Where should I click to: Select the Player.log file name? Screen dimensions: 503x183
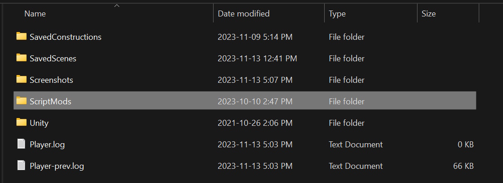click(47, 145)
